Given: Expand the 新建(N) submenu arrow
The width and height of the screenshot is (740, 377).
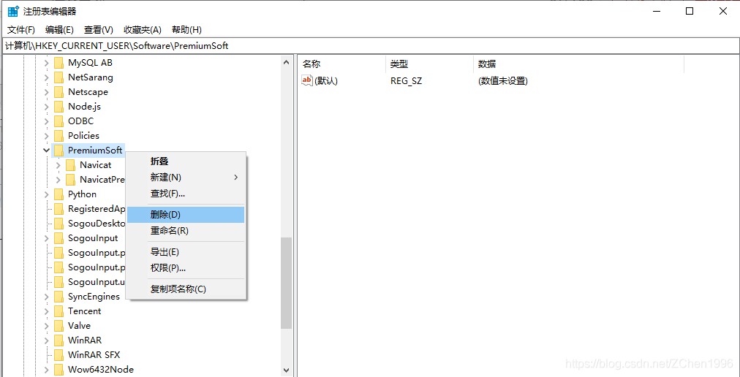Looking at the screenshot, I should point(236,178).
